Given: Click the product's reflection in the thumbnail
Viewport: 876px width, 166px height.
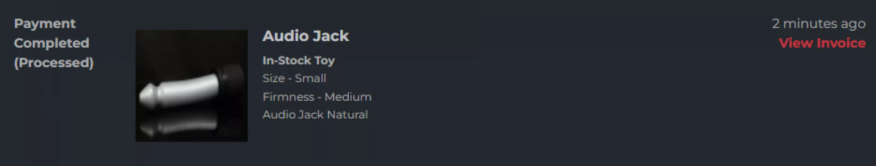Looking at the screenshot, I should 180,126.
